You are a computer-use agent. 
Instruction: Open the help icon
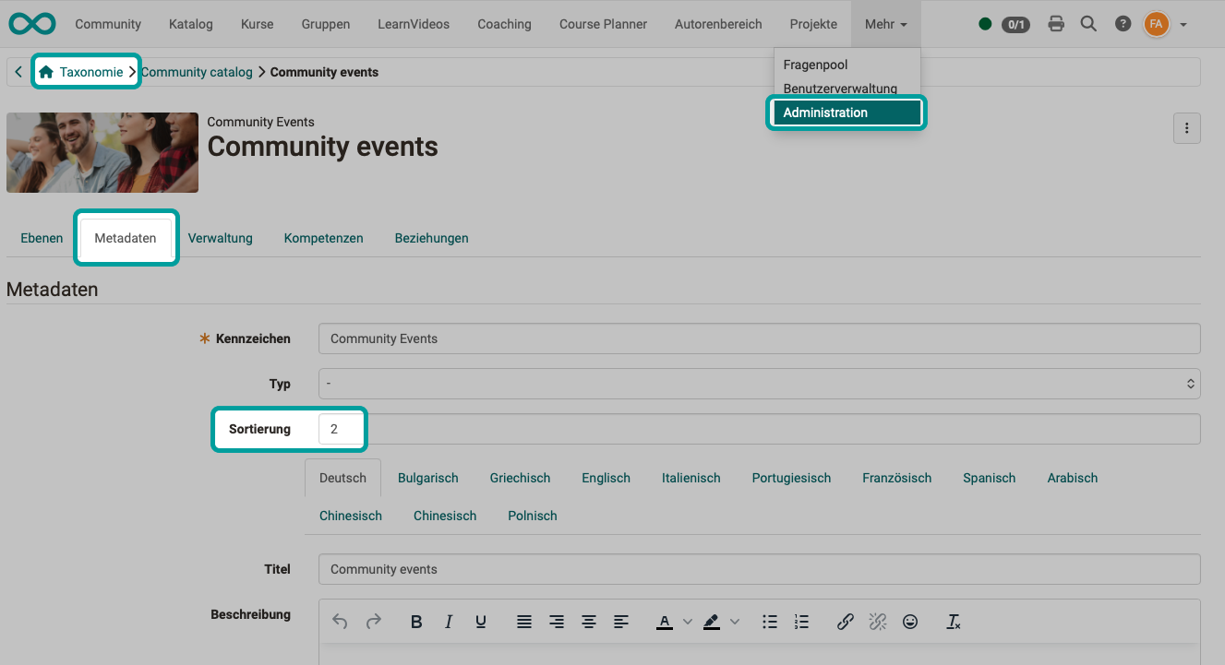click(1123, 24)
